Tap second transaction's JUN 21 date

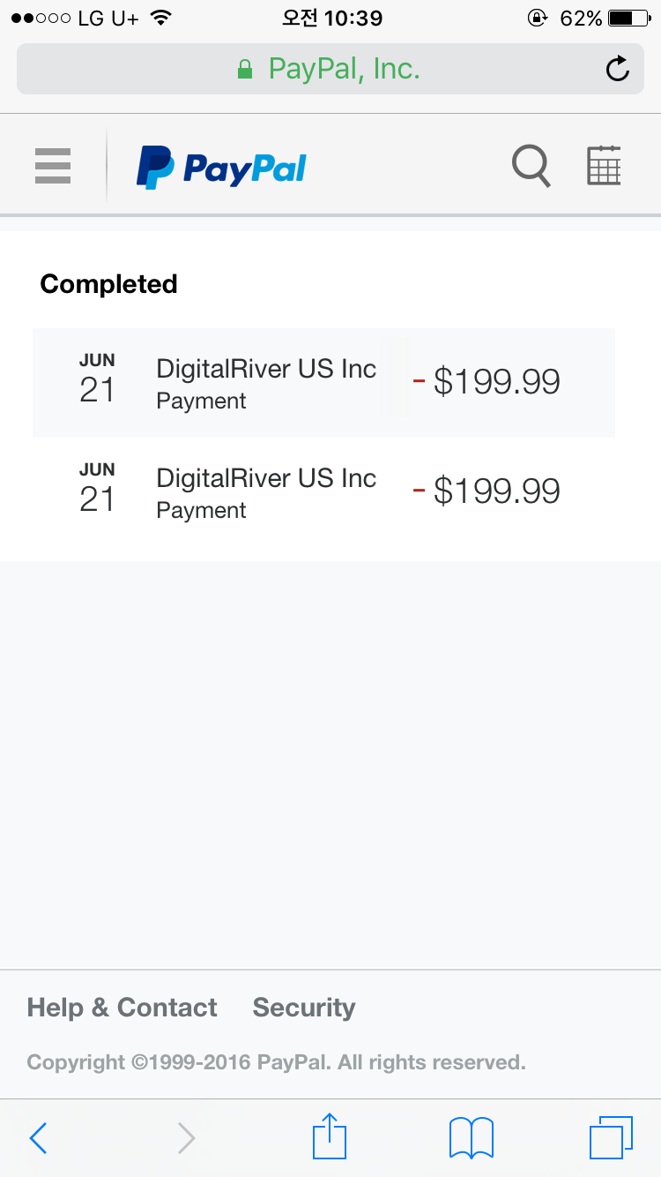(x=97, y=489)
